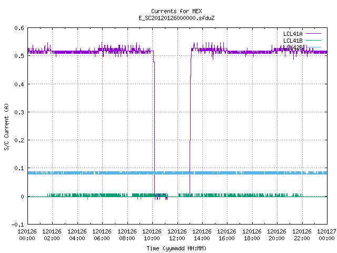The width and height of the screenshot is (337, 253).
Task: Click the 12:00 x-axis time label
Action: pyautogui.click(x=177, y=238)
